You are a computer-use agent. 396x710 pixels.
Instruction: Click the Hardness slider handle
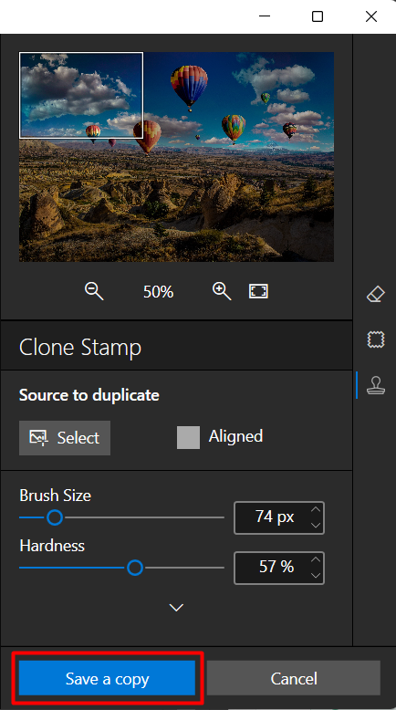[x=135, y=568]
